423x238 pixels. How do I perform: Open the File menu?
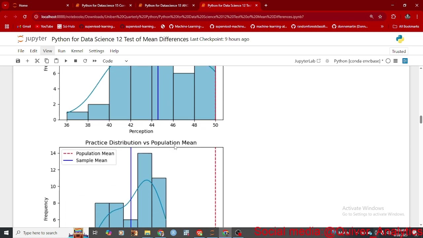21,51
